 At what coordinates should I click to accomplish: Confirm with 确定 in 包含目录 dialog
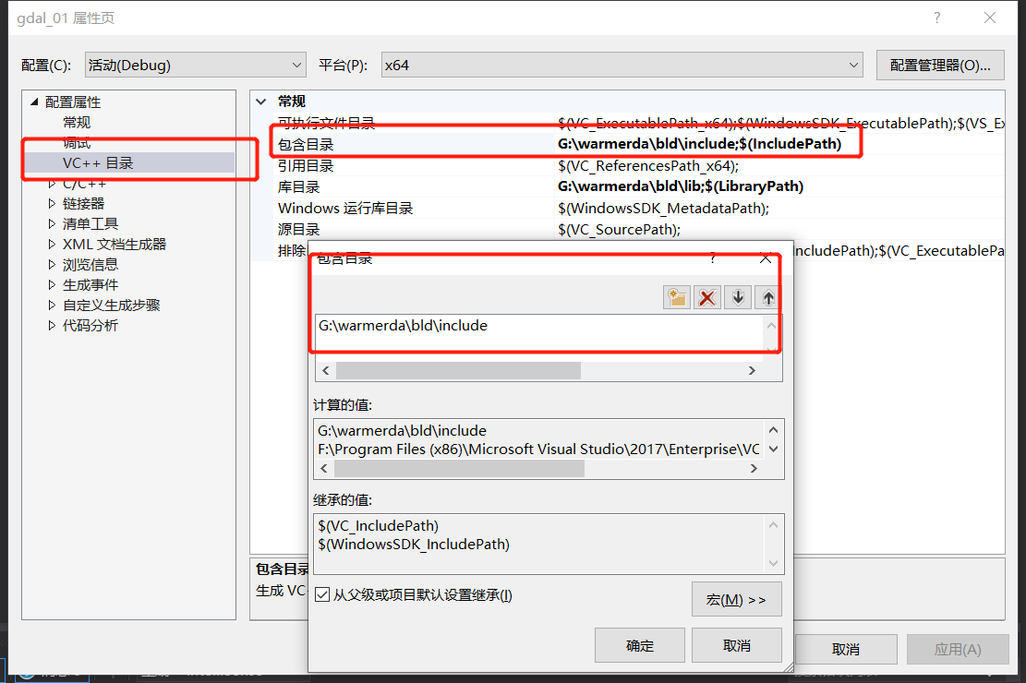coord(639,646)
